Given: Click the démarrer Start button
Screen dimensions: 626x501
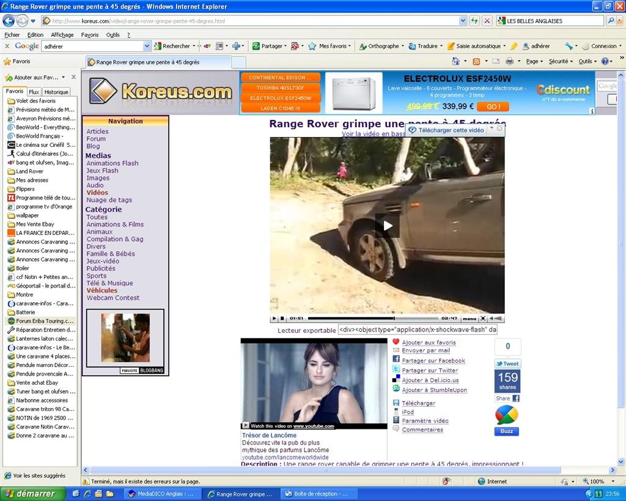Looking at the screenshot, I should (33, 494).
